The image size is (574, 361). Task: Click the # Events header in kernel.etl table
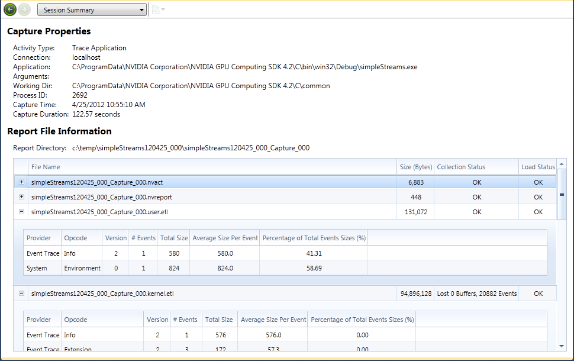coord(185,320)
